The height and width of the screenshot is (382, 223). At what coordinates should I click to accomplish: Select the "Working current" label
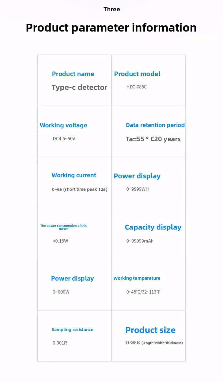pyautogui.click(x=74, y=175)
